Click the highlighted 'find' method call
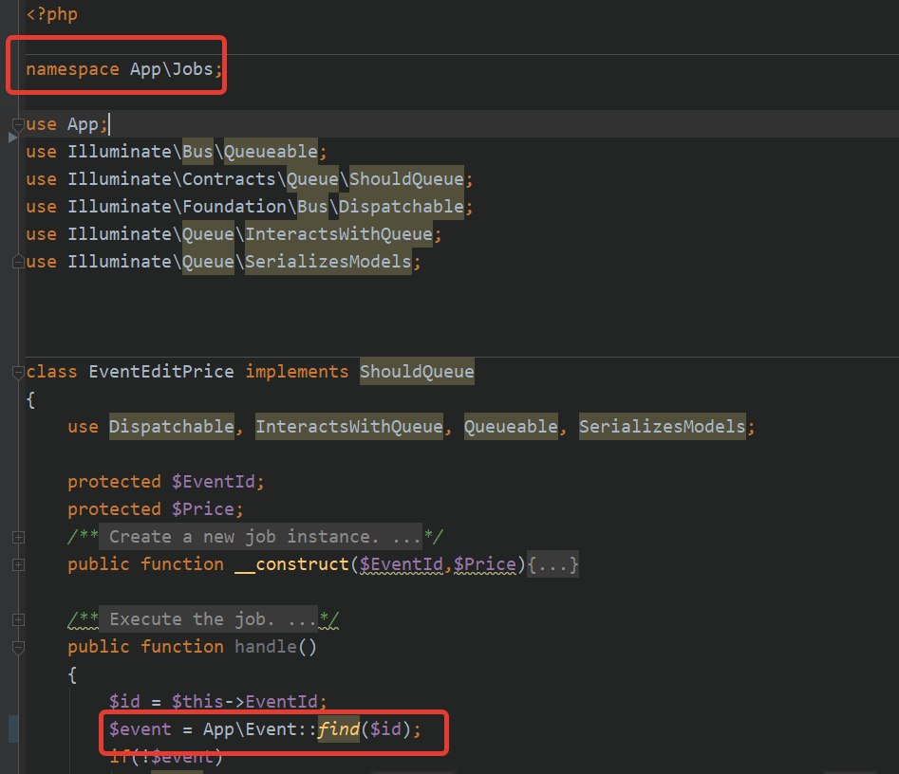Viewport: 899px width, 774px height. 339,729
